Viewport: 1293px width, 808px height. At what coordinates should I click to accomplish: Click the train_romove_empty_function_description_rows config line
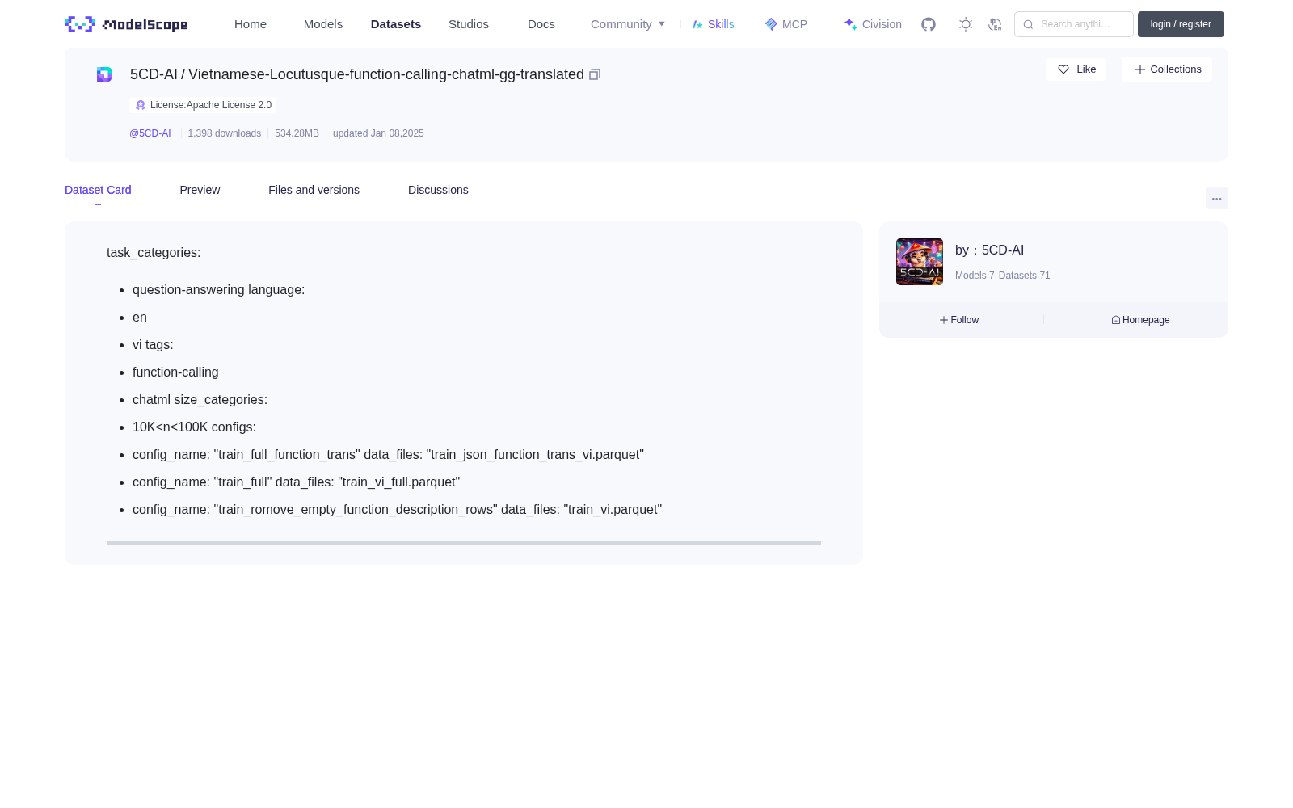[397, 510]
